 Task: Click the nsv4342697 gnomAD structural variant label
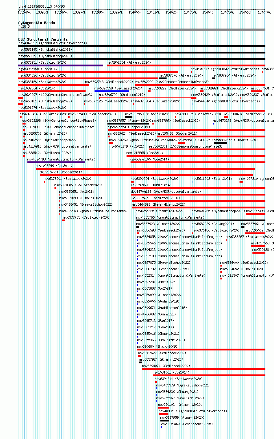click(x=52, y=43)
